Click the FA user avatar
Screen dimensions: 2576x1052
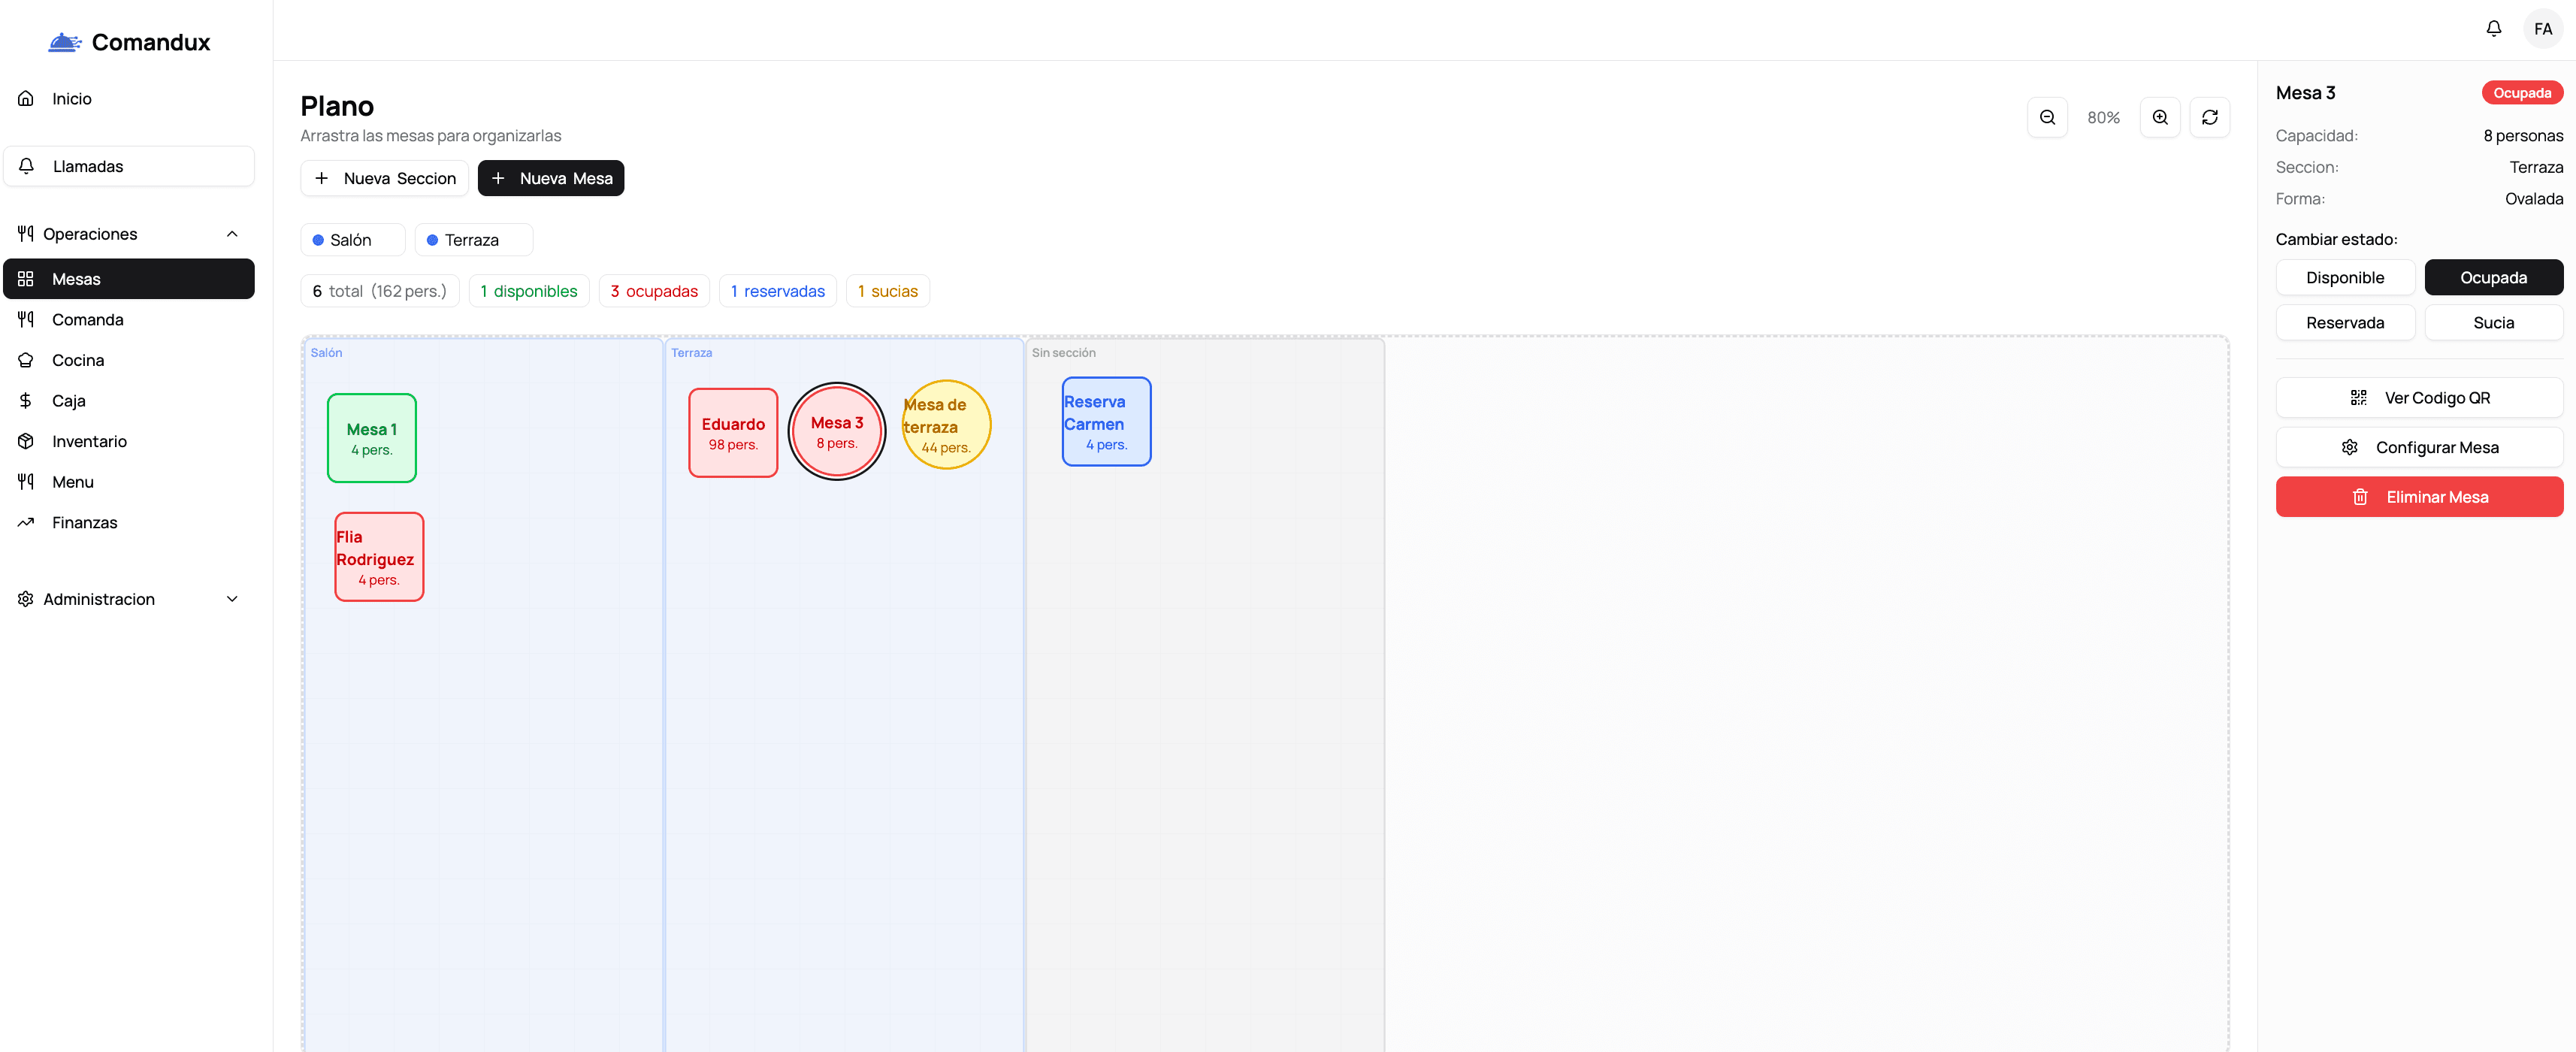2542,29
